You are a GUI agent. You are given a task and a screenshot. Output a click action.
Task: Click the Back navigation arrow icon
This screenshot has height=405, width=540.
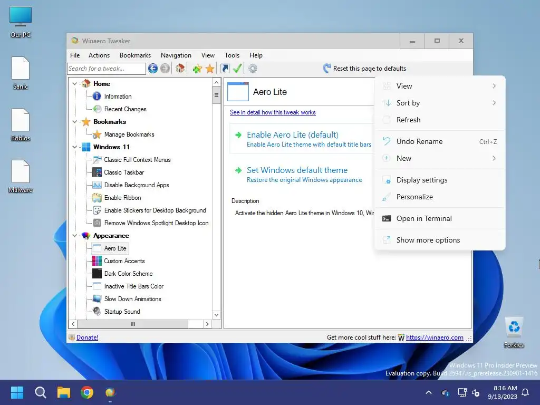click(153, 69)
